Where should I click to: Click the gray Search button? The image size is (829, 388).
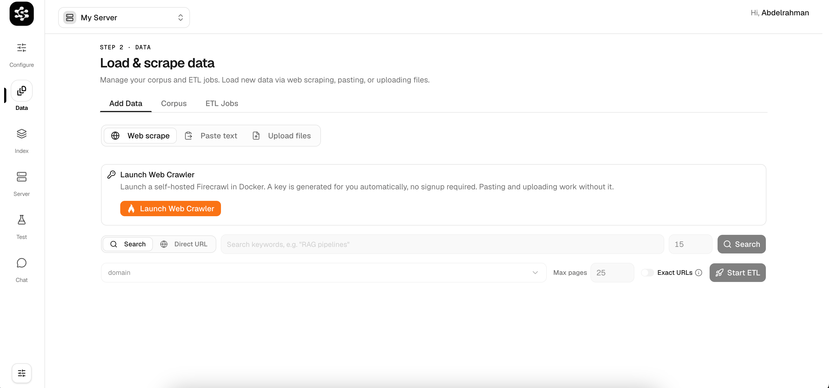741,244
